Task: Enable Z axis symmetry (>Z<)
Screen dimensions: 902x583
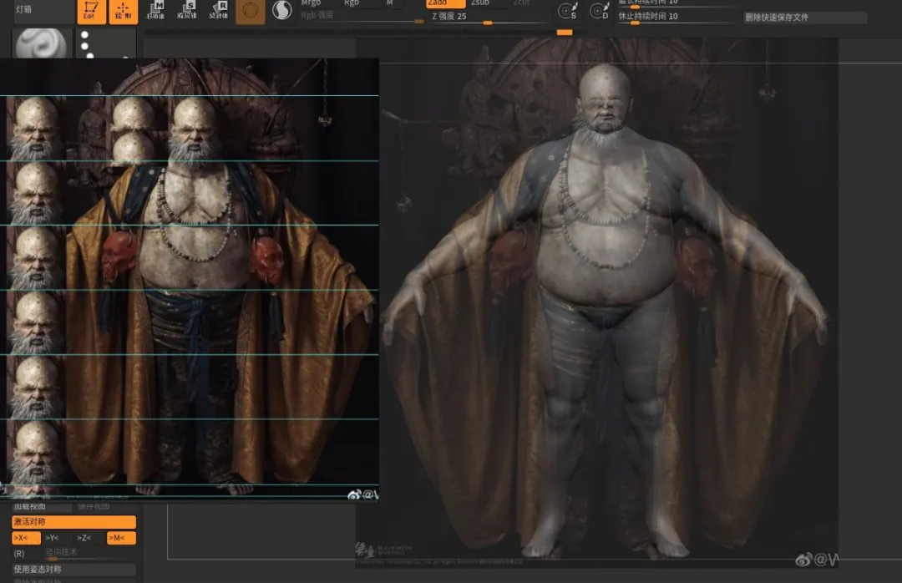Action: click(x=84, y=538)
